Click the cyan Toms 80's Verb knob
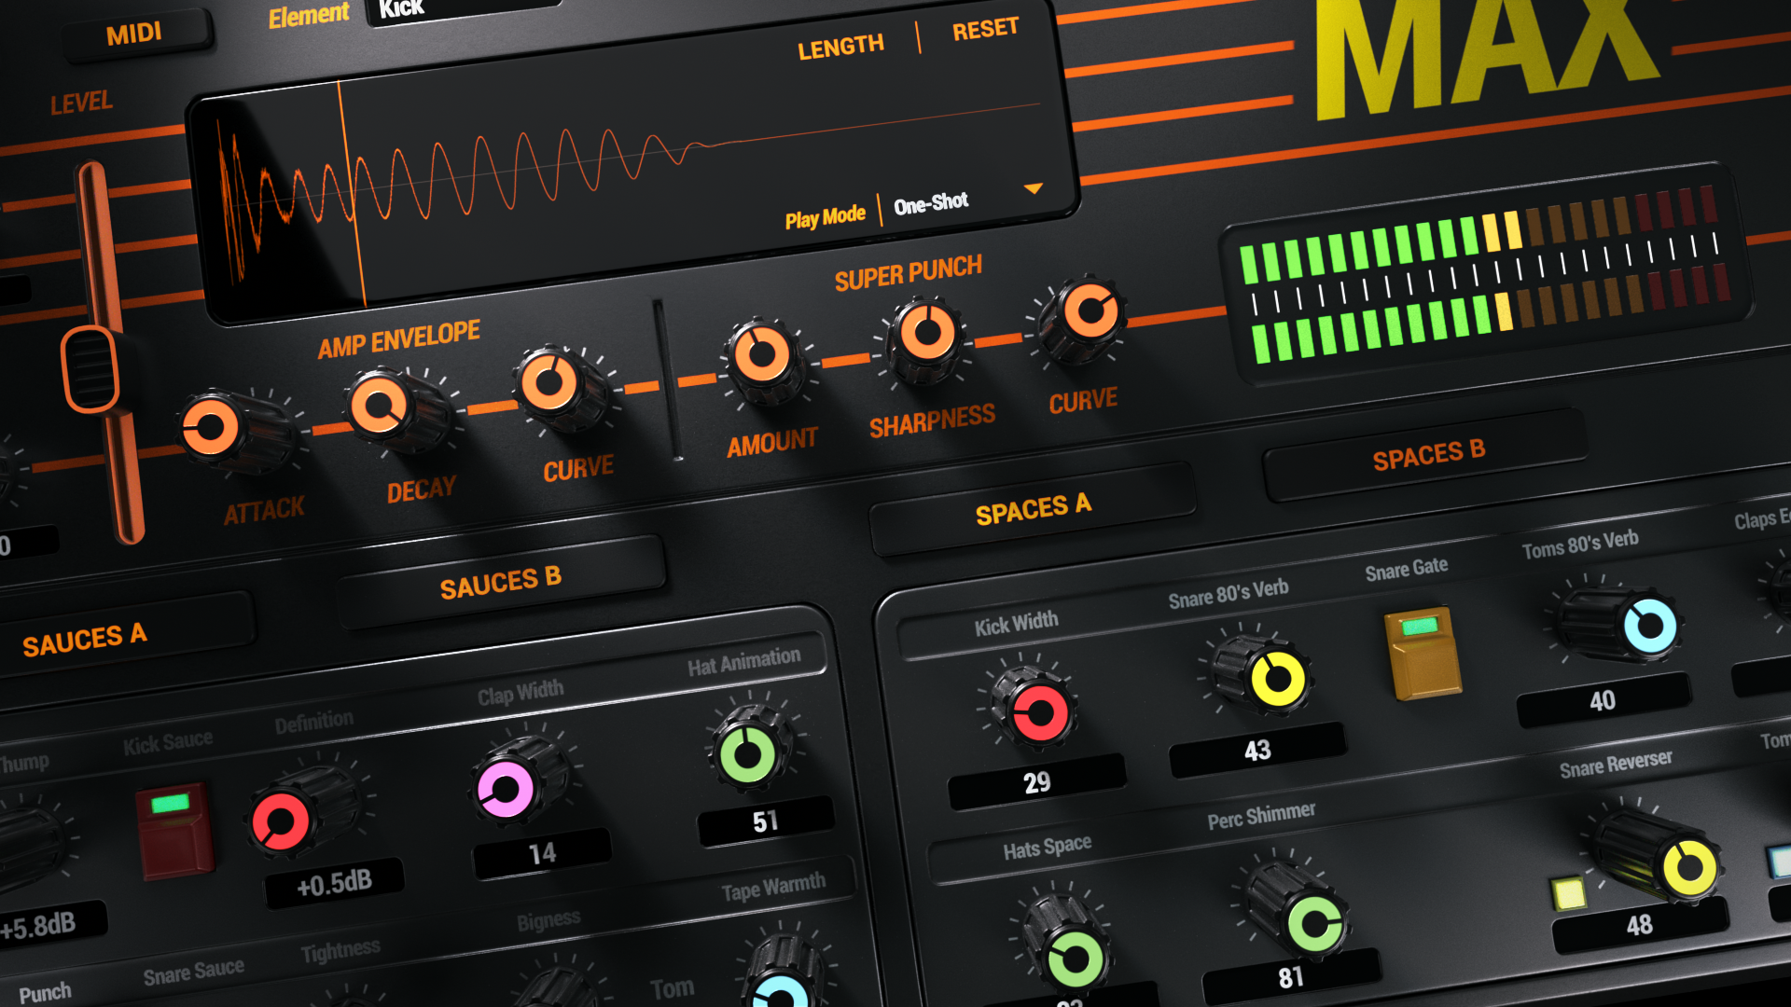Viewport: 1791px width, 1007px height. point(1649,626)
